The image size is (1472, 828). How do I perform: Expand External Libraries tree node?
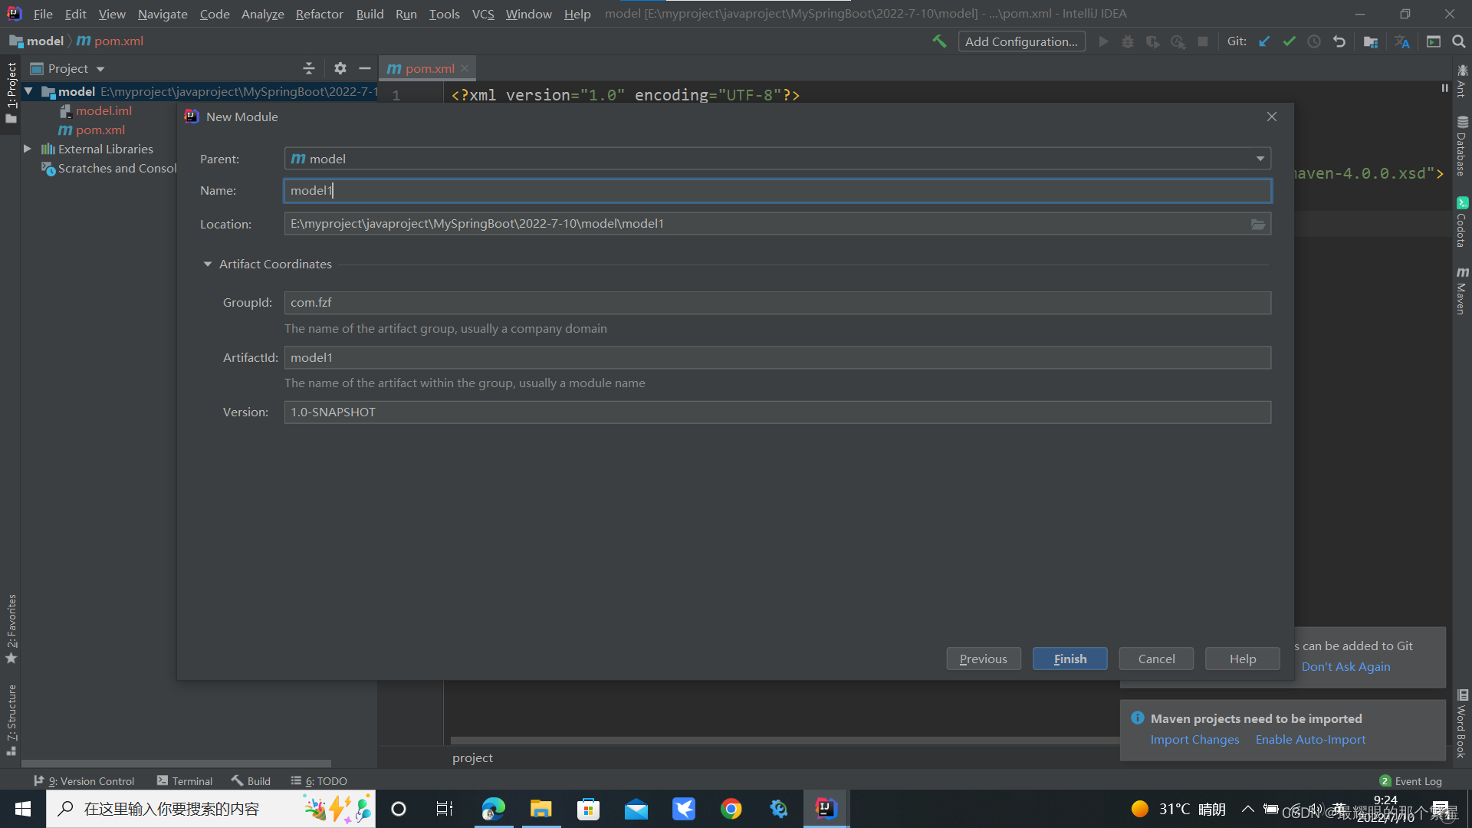click(x=28, y=149)
